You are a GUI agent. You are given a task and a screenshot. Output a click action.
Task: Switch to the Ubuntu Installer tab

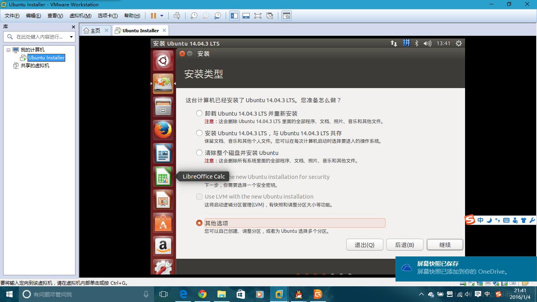(140, 30)
